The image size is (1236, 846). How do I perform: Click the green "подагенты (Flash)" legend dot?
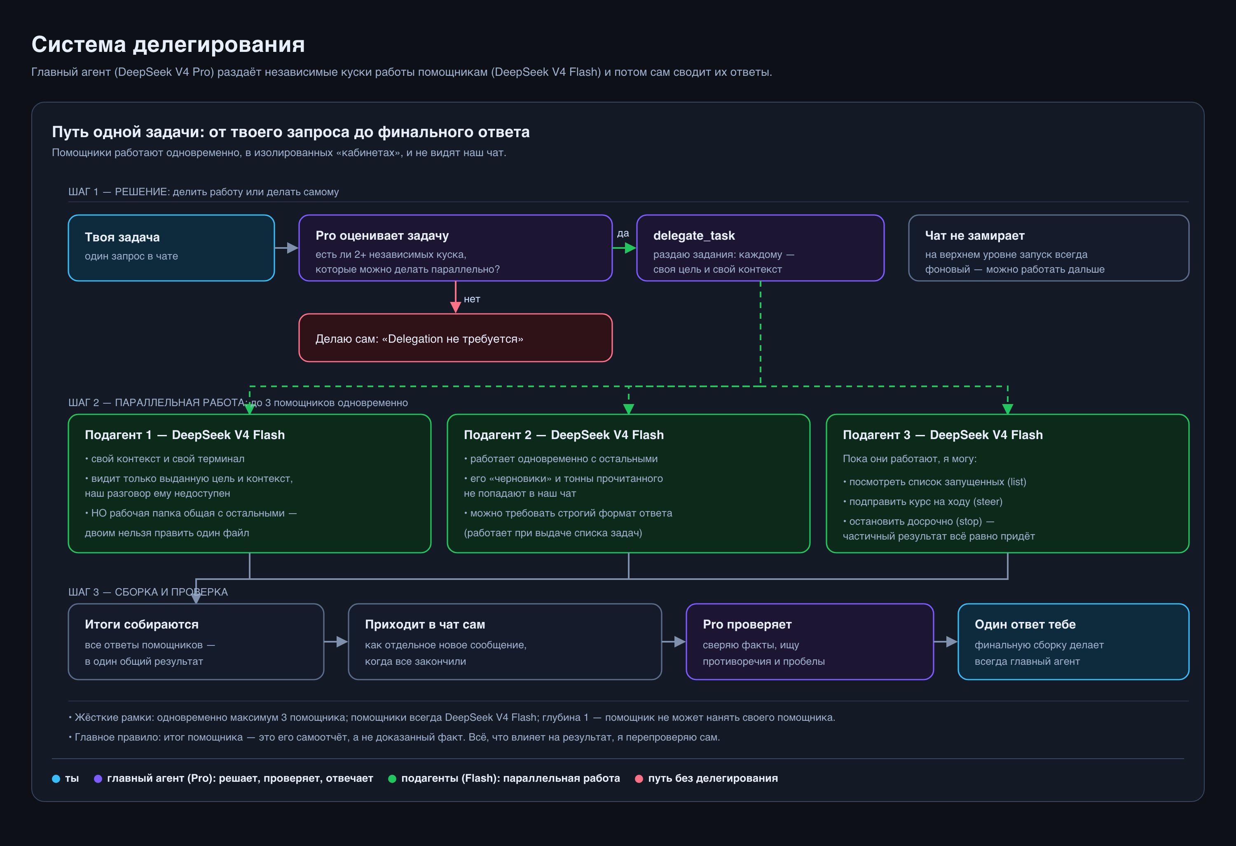coord(392,778)
